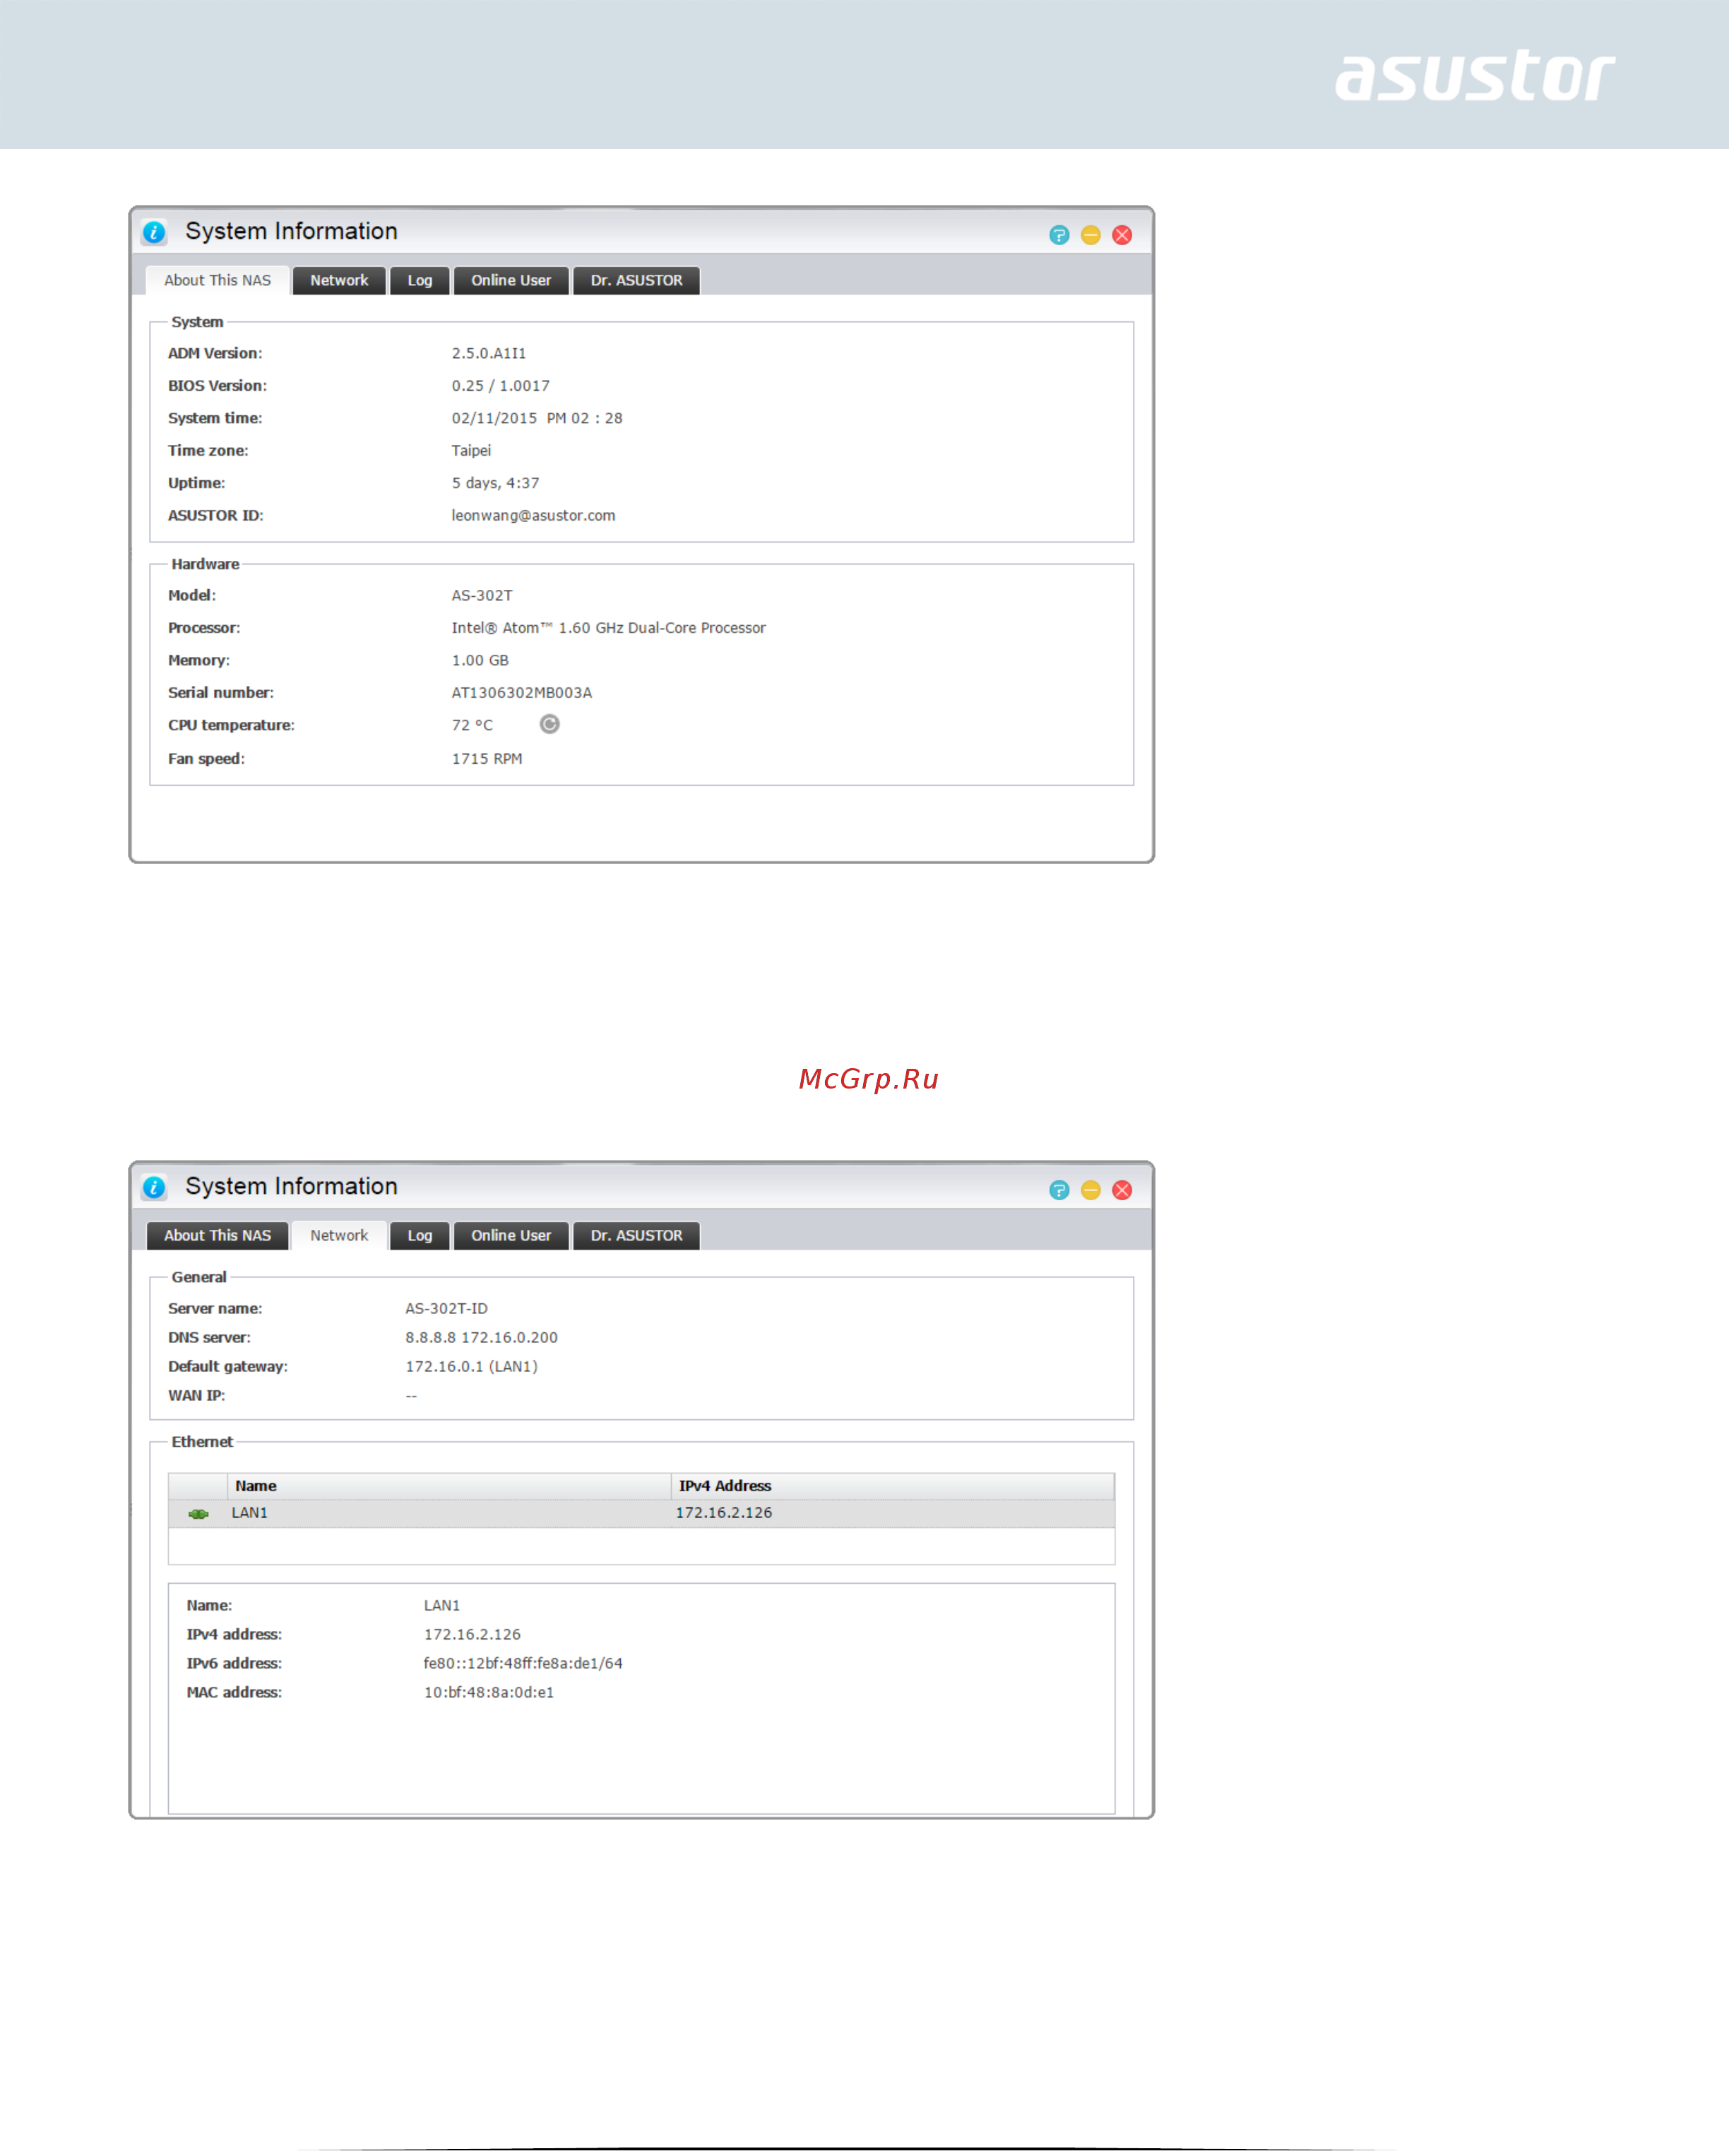Click the IPv4 address value in the LAN1 details panel

click(472, 1635)
